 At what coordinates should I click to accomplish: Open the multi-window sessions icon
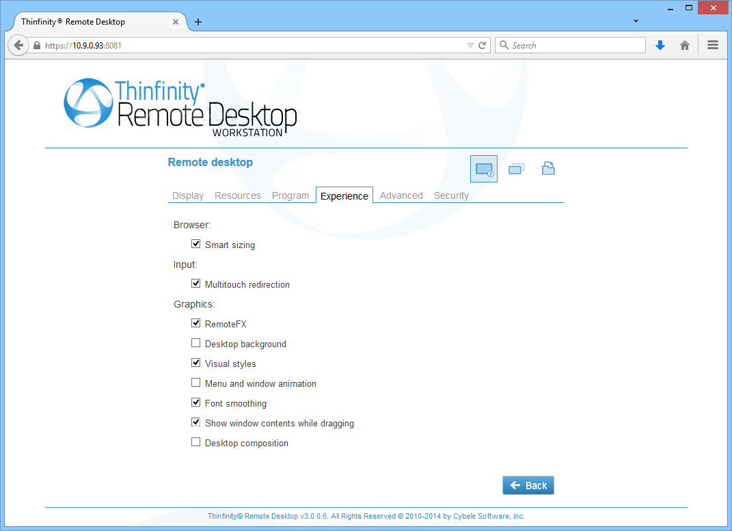coord(516,168)
